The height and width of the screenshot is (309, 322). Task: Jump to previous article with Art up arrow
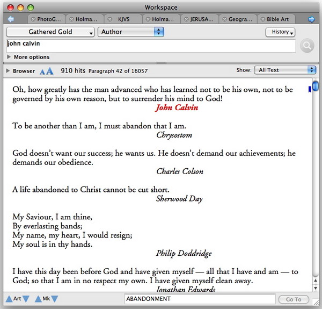[9, 299]
